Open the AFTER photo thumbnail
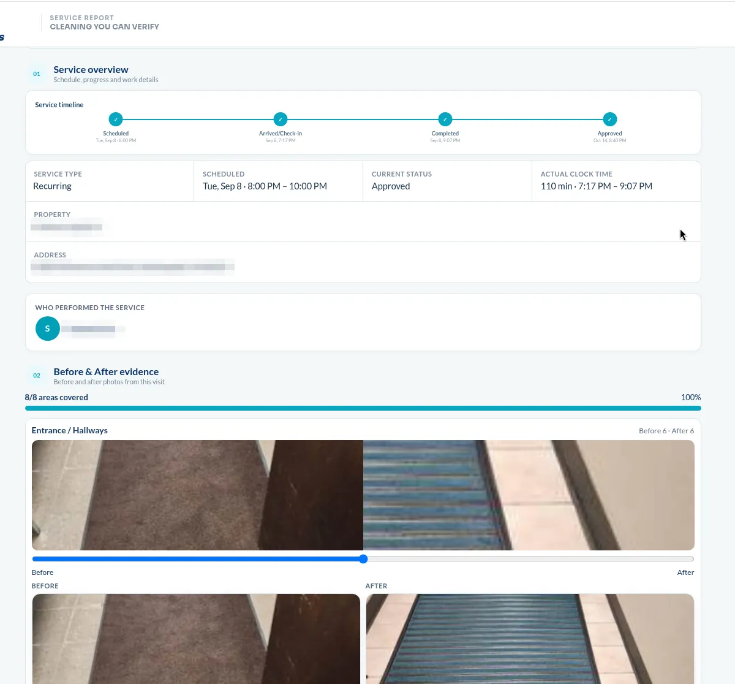Viewport: 735px width, 684px height. point(530,639)
